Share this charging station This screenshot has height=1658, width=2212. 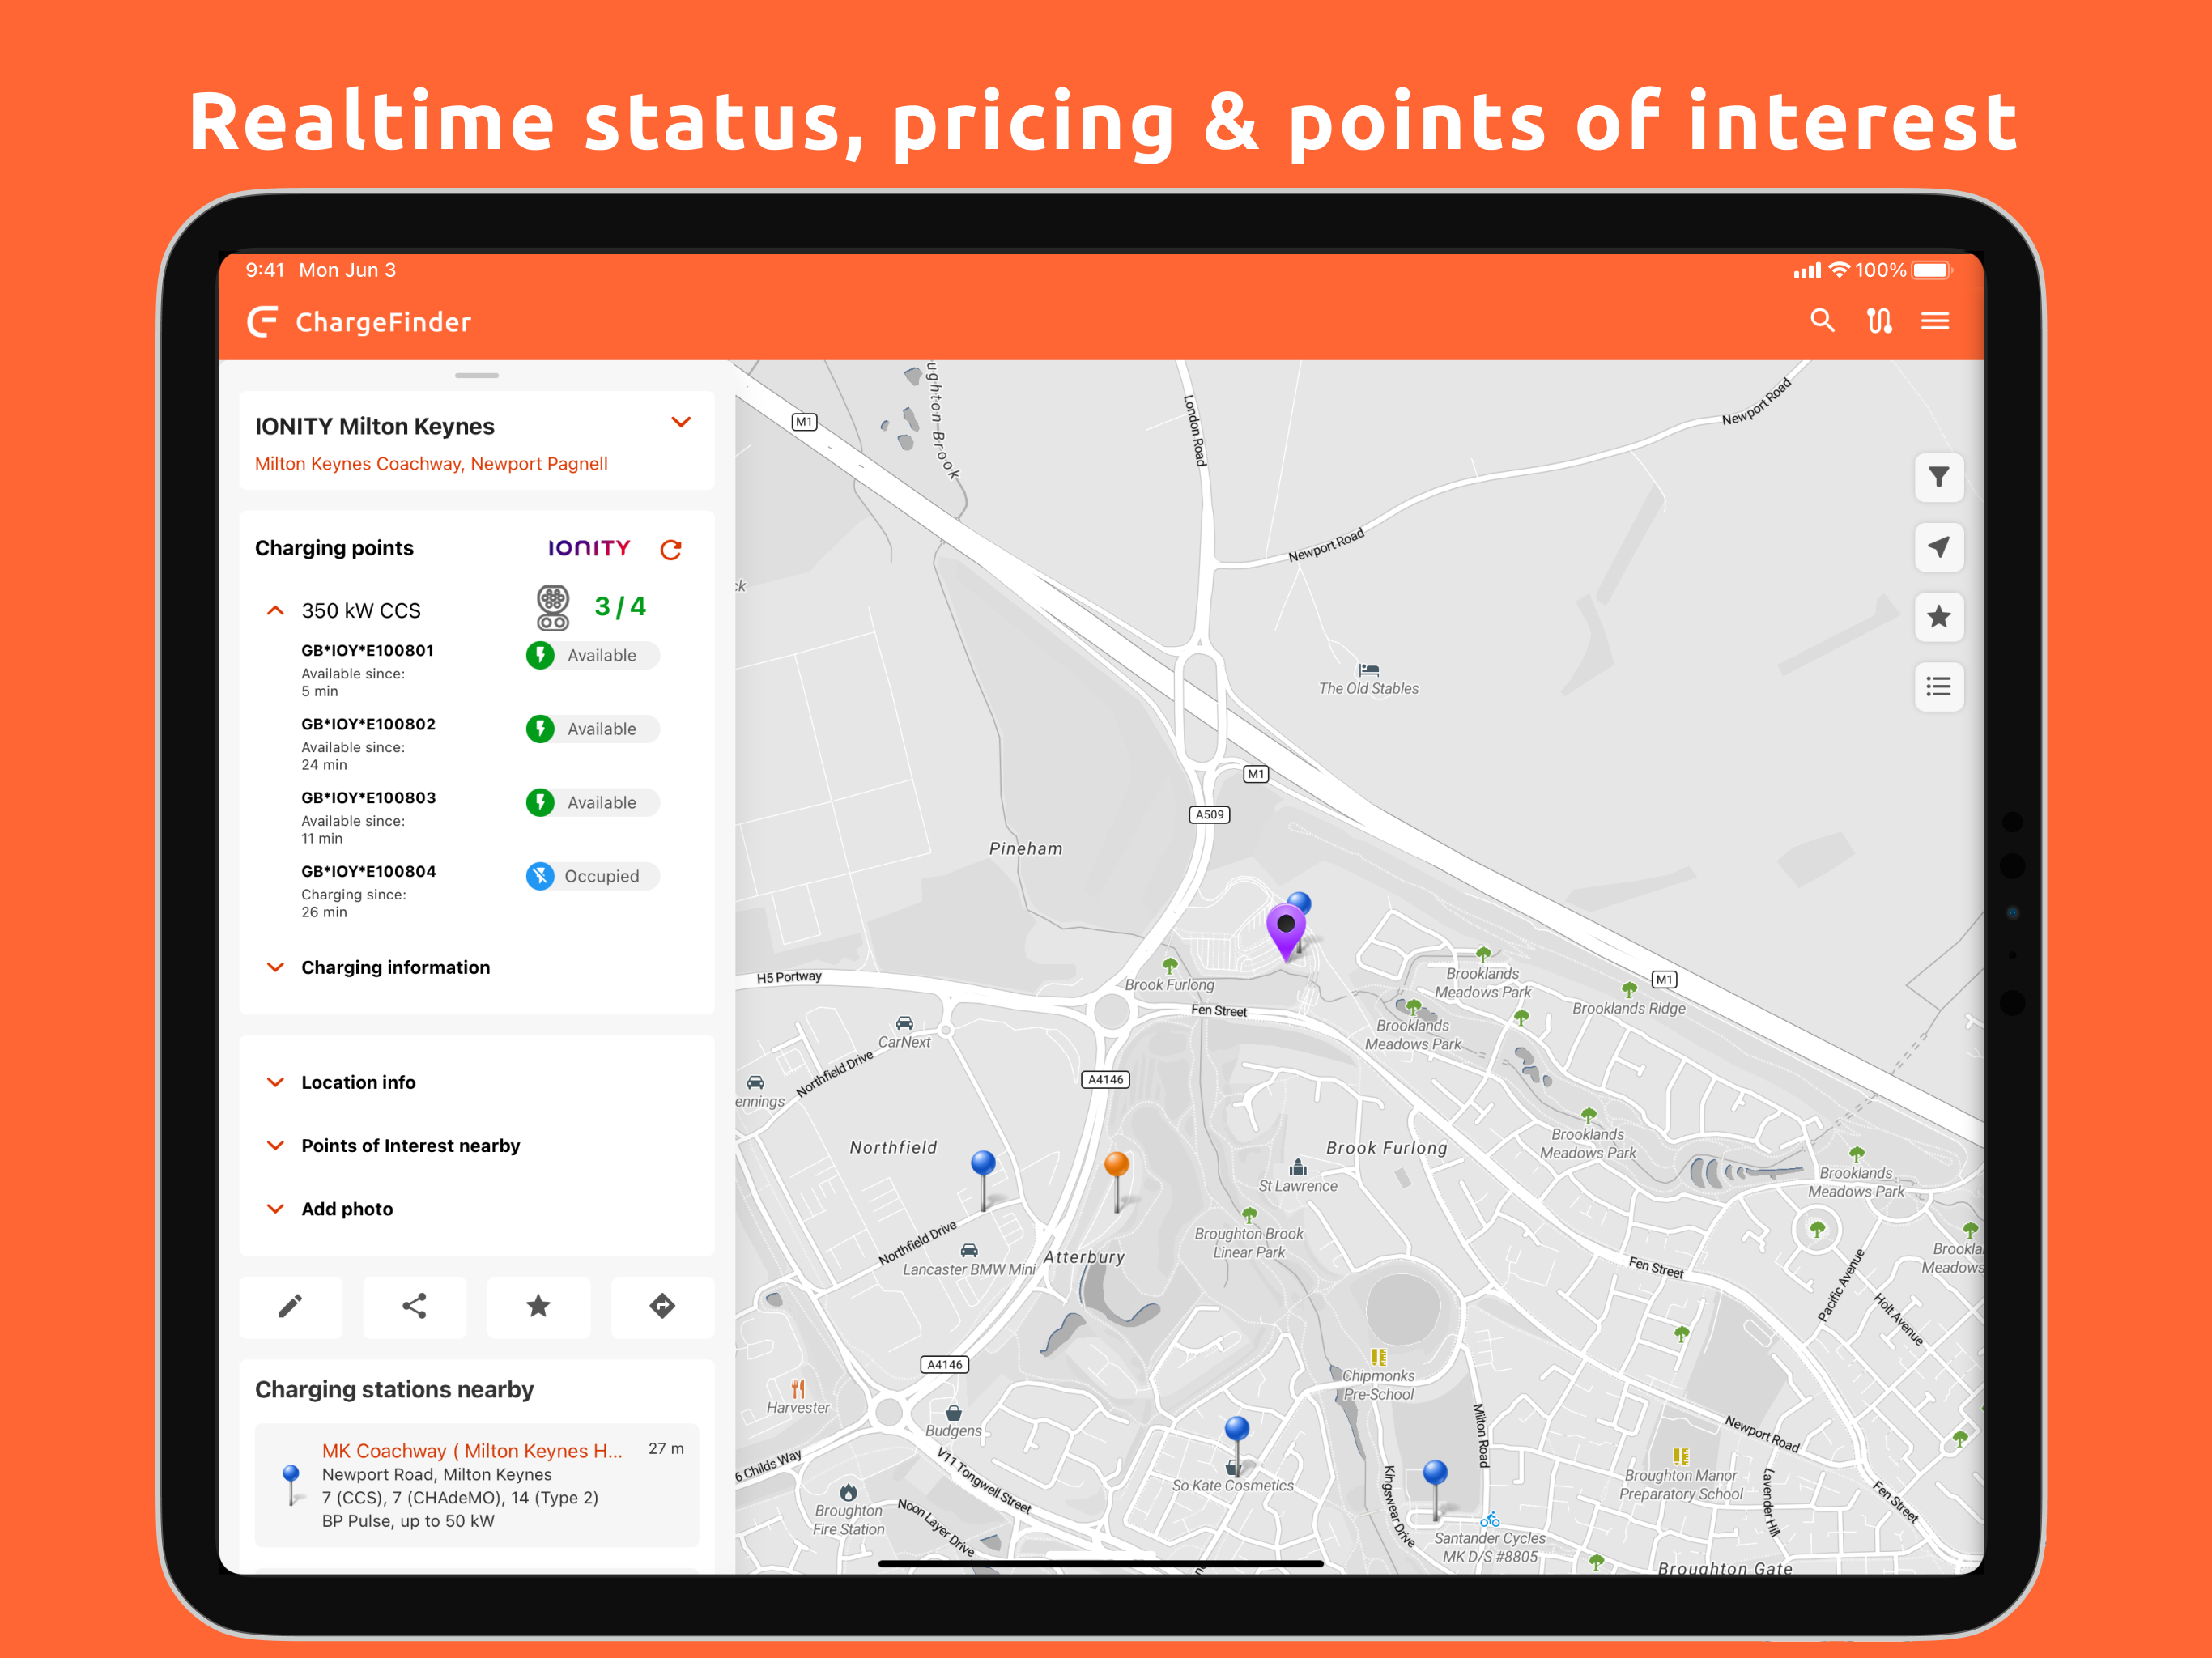[x=414, y=1306]
